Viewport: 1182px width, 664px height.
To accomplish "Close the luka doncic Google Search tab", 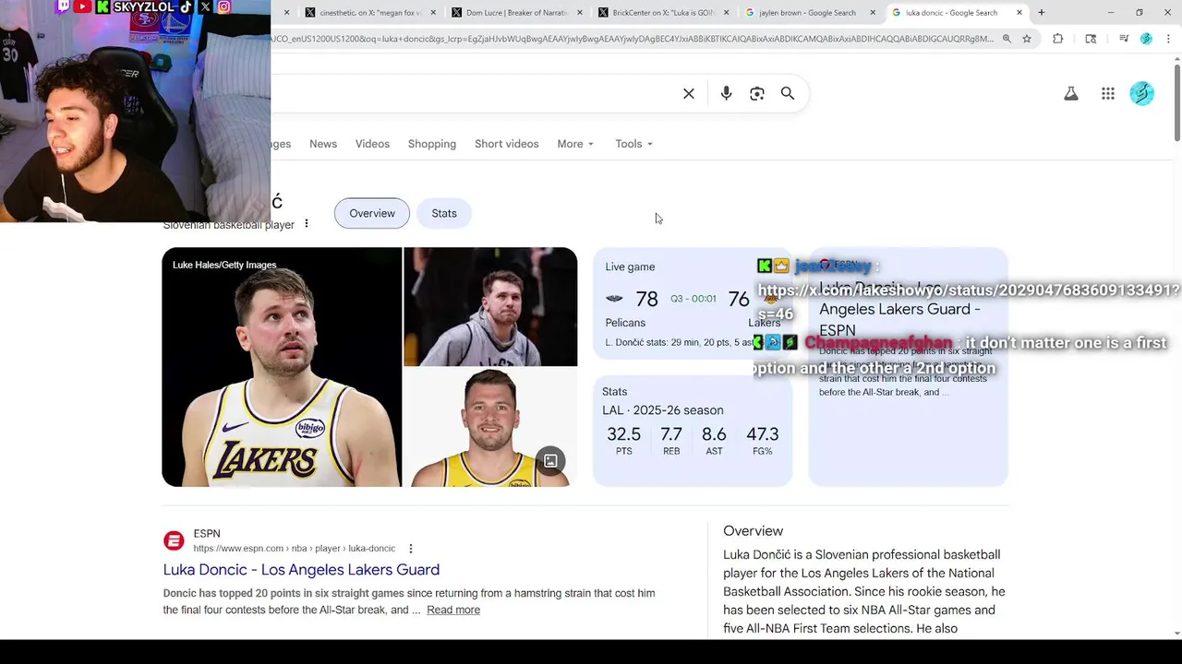I will click(1019, 13).
